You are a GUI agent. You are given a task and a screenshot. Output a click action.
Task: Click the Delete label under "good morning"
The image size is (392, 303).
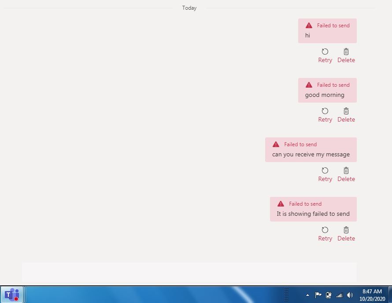[x=346, y=119]
